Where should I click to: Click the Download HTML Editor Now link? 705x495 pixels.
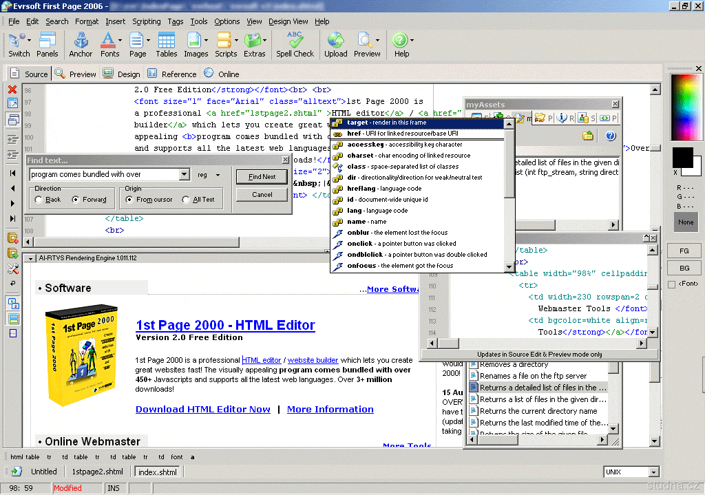pos(202,409)
